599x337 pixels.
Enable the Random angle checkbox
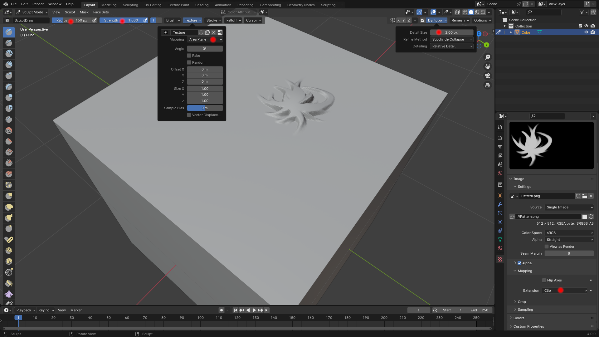tap(189, 62)
